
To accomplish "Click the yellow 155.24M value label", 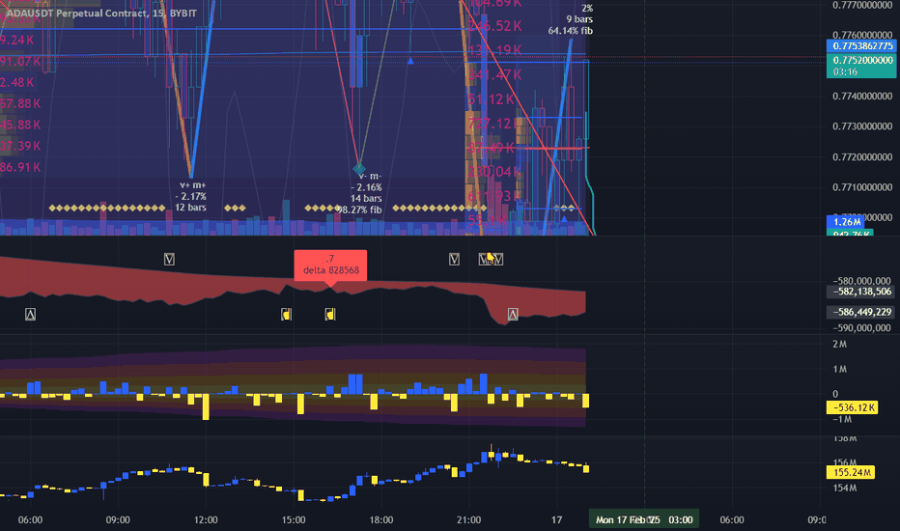I will (851, 472).
